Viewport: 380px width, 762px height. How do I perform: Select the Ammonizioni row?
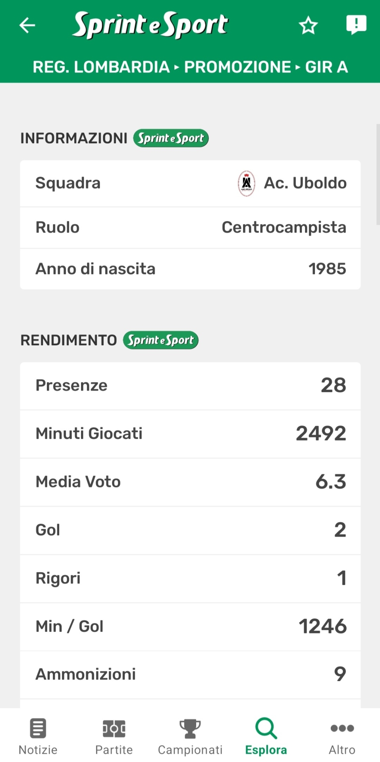pyautogui.click(x=190, y=674)
